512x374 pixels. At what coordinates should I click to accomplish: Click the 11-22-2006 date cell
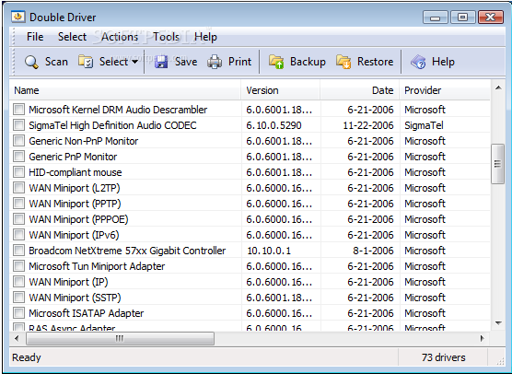[368, 125]
